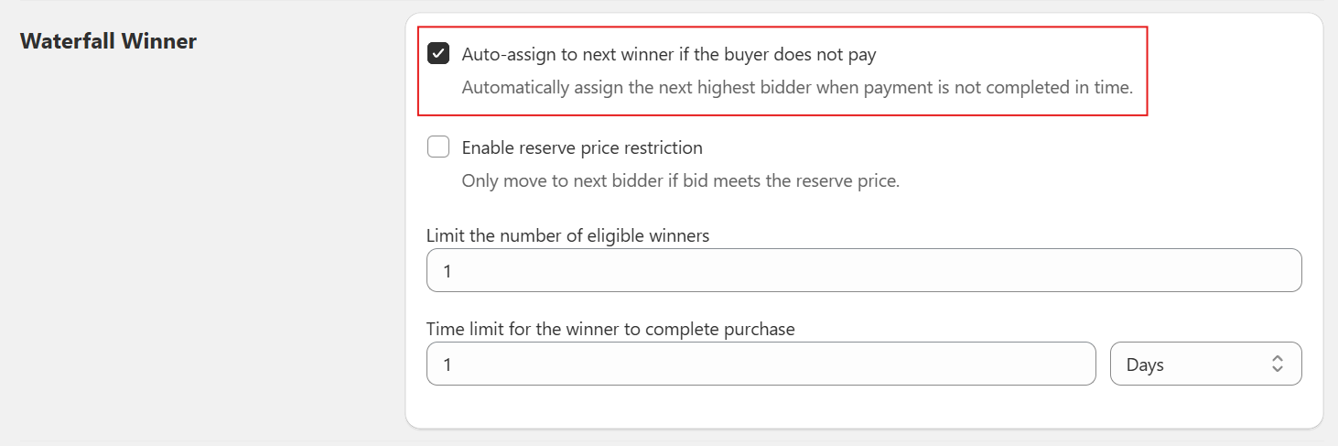The height and width of the screenshot is (446, 1338).
Task: Click the right end of the eligible winners field
Action: point(1281,271)
